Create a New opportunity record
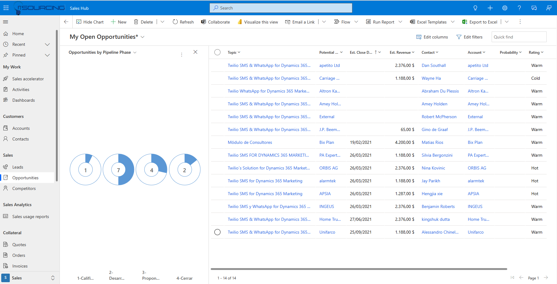557x284 pixels. (118, 22)
